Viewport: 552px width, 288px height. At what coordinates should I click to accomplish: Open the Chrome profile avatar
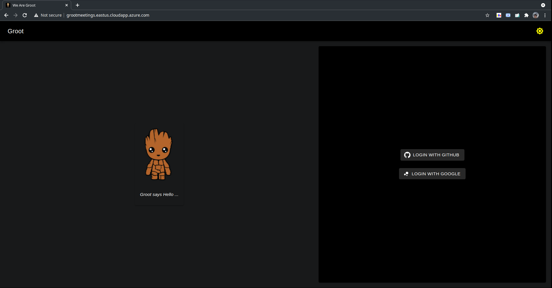click(536, 15)
